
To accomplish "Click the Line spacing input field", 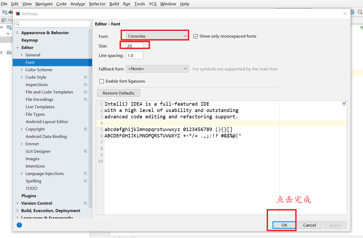I will [135, 55].
